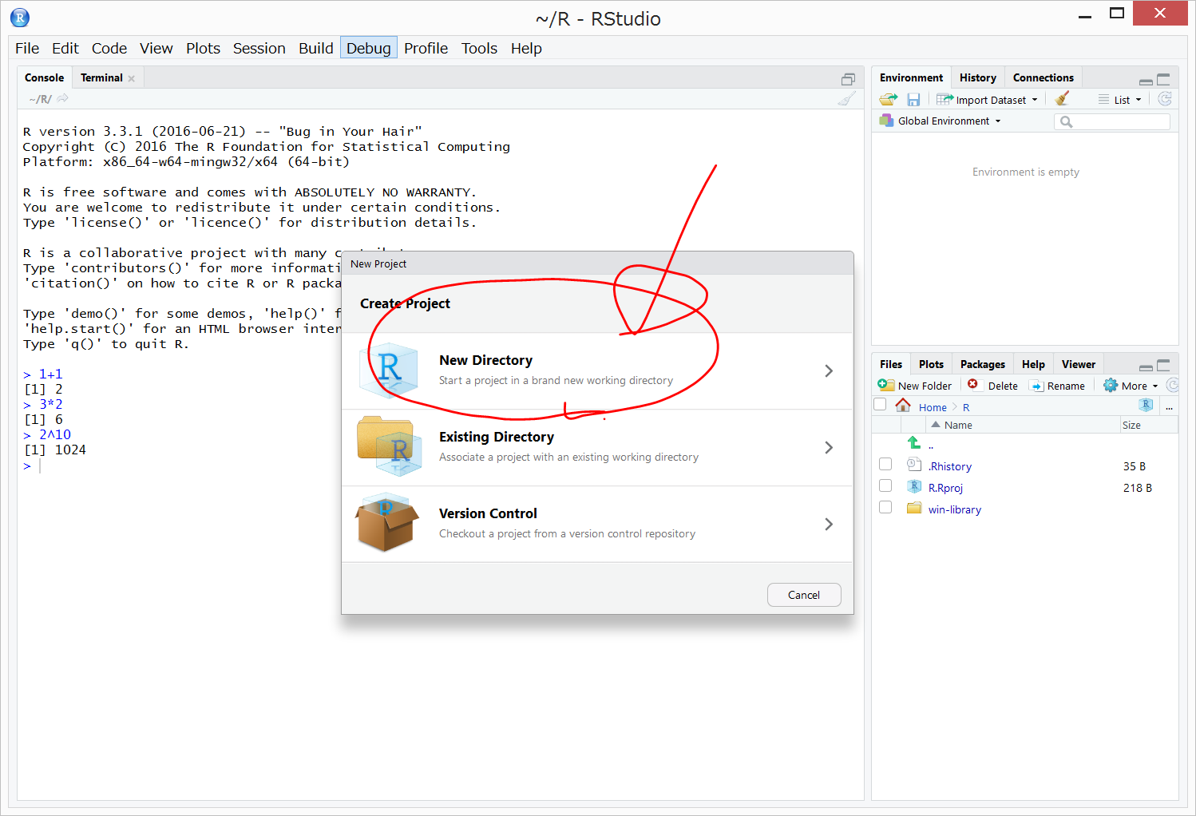Click the clear console broom icon
This screenshot has width=1196, height=816.
(846, 99)
